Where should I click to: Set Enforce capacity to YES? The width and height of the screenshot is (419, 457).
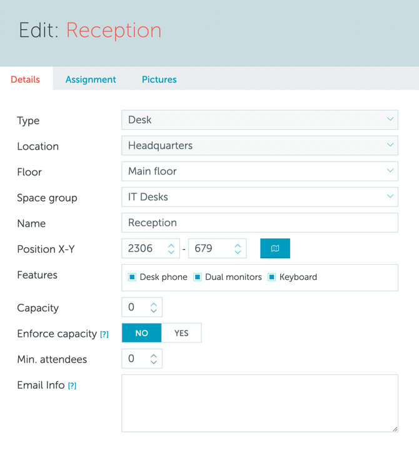click(181, 333)
